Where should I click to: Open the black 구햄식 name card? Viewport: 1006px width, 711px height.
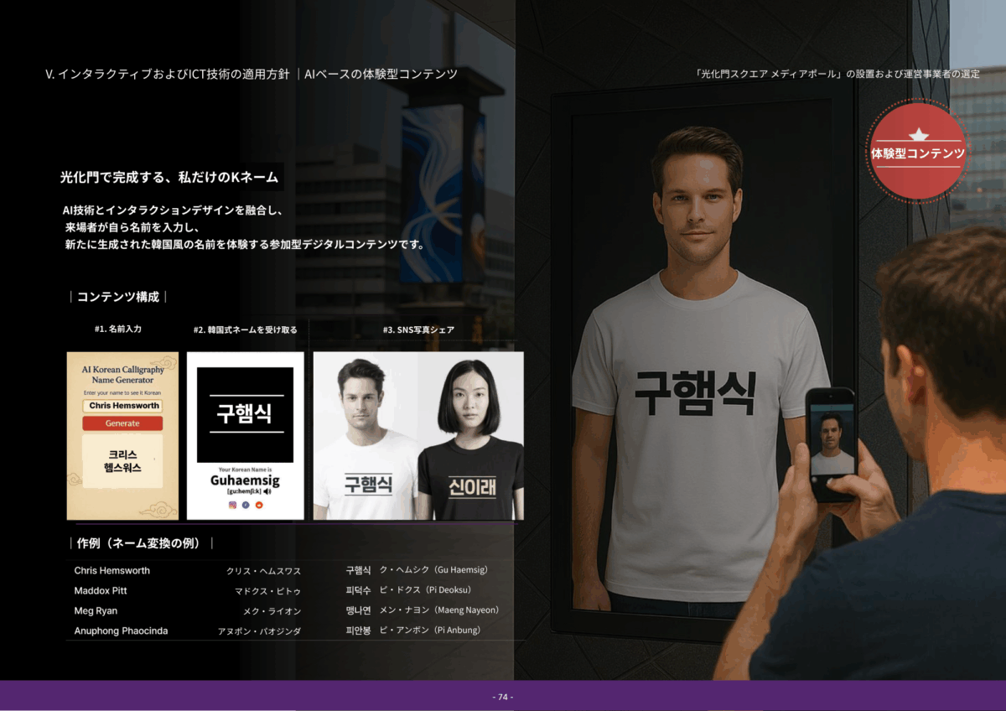[x=245, y=414]
